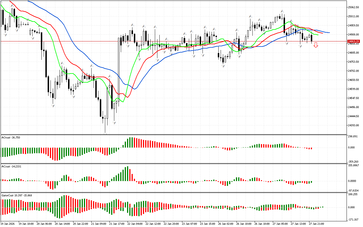Click the red down arrow sell signal
This screenshot has width=363, height=227.
[316, 45]
